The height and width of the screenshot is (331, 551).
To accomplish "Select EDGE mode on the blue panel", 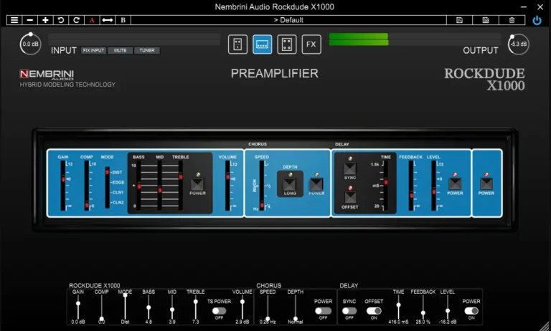I will pyautogui.click(x=118, y=183).
